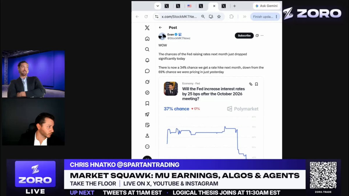Open the browser extensions puzzle icon
Image resolution: width=349 pixels, height=196 pixels.
232,17
